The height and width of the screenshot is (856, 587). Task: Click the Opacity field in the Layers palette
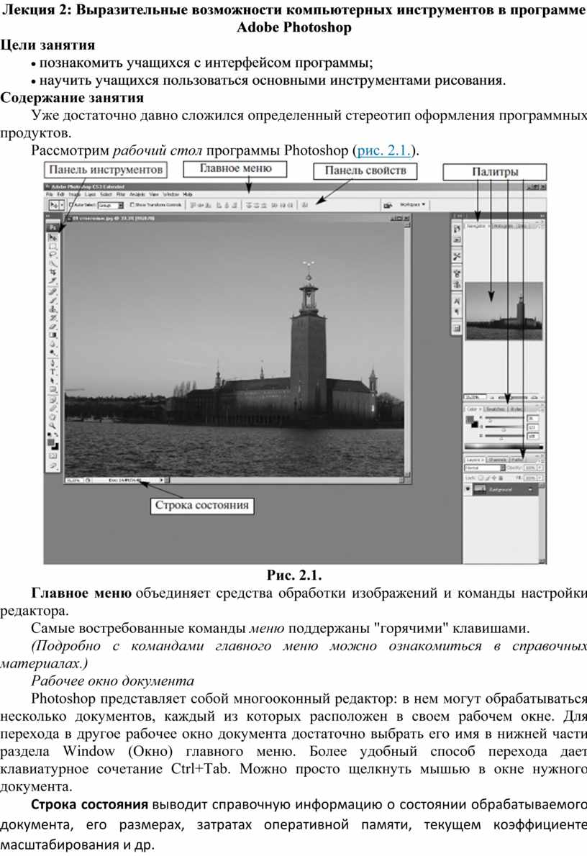click(529, 468)
